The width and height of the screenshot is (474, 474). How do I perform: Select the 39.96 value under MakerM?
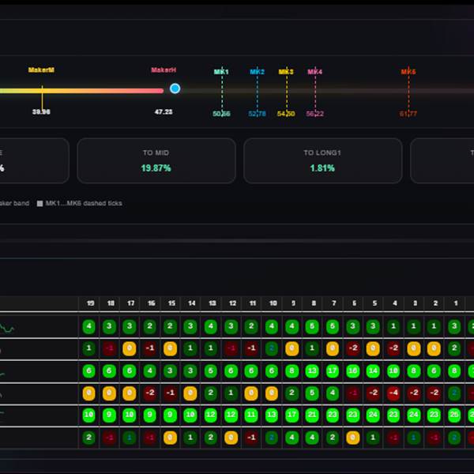[41, 112]
